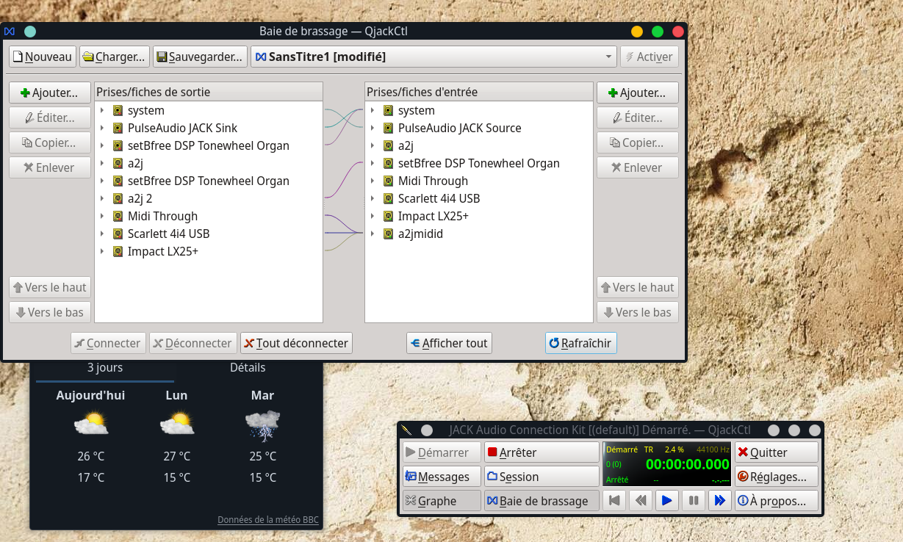Click the Afficher tout button

(x=449, y=343)
